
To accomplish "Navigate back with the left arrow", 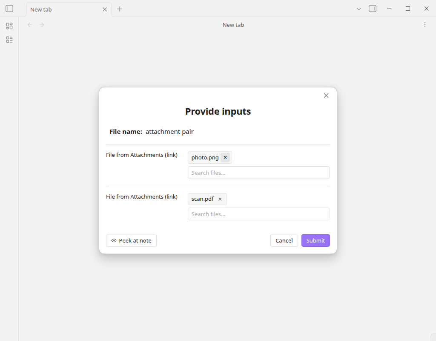I will [x=30, y=25].
